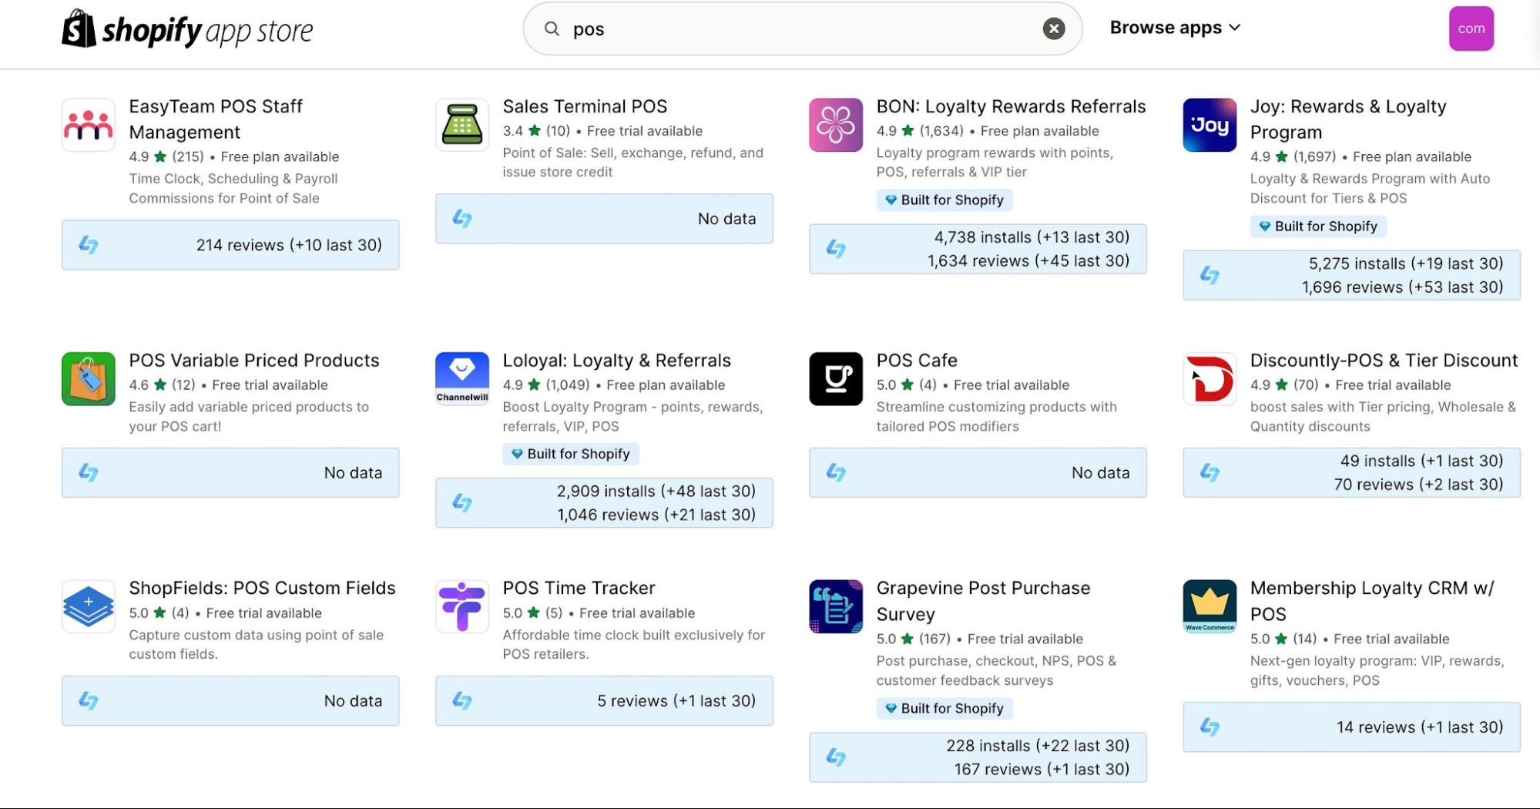The height and width of the screenshot is (809, 1540).
Task: Open the Grapevine survey app icon
Action: 836,606
